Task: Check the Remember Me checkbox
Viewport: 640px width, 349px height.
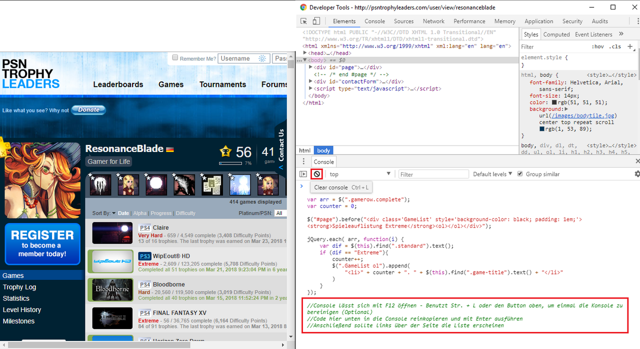Action: click(x=175, y=58)
